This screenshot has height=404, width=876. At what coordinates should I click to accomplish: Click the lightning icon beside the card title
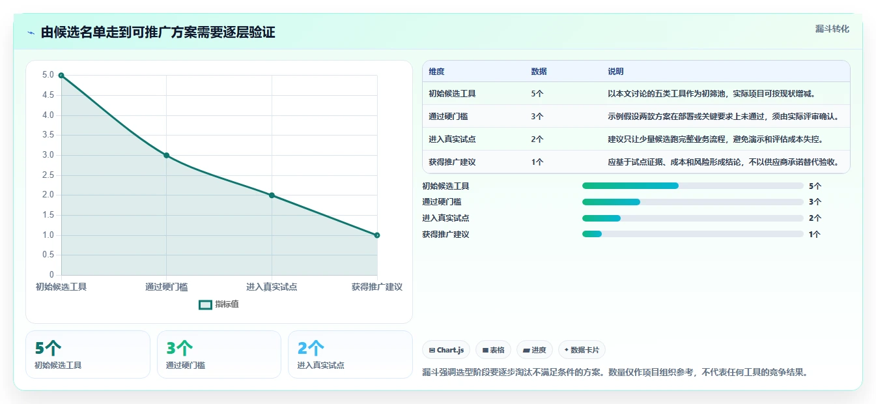tap(31, 33)
